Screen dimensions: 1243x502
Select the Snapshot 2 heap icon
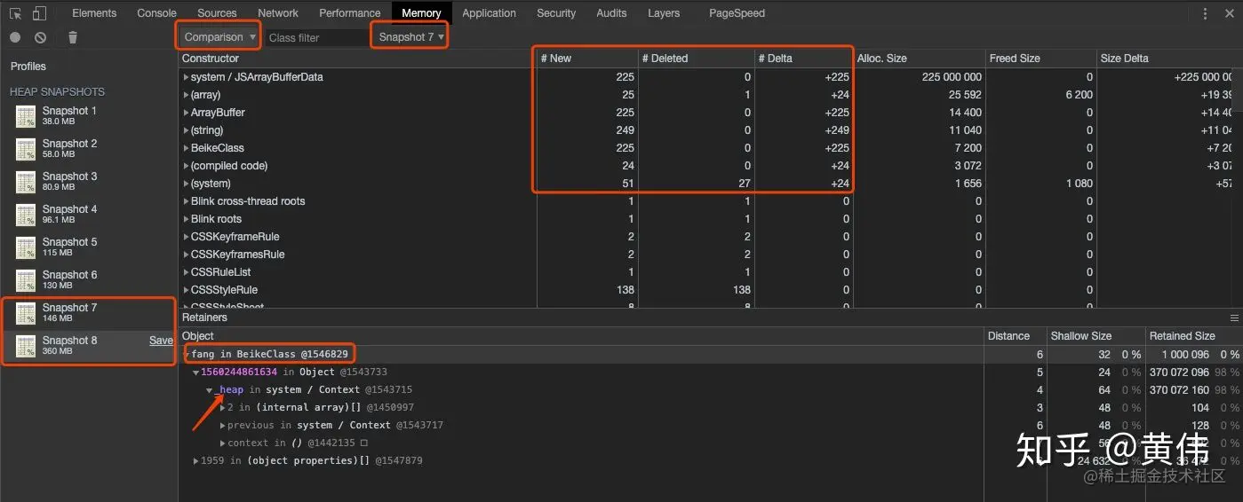coord(26,150)
